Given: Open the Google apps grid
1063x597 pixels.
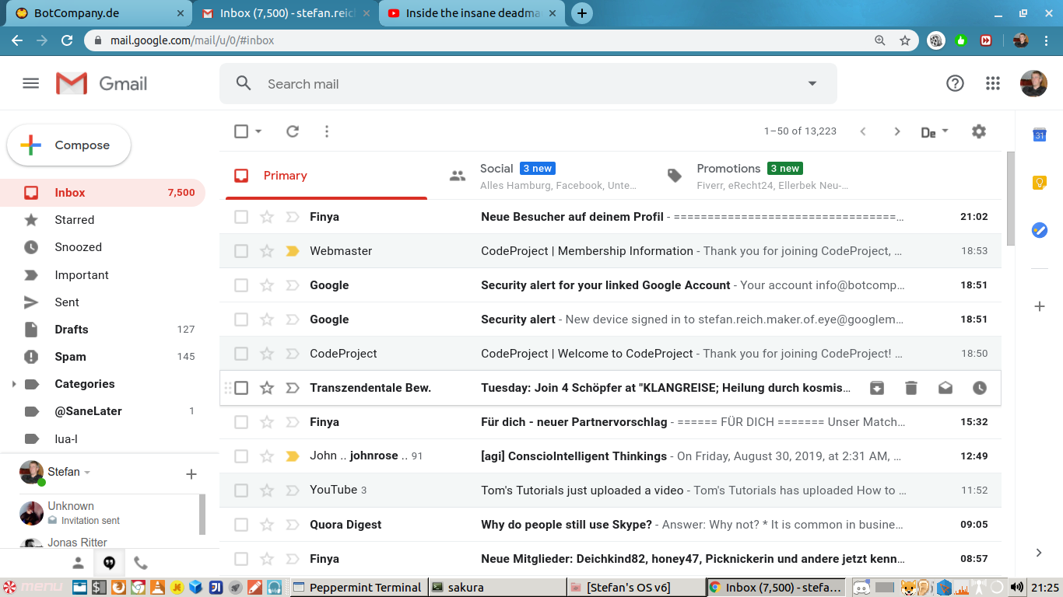Looking at the screenshot, I should [x=992, y=84].
